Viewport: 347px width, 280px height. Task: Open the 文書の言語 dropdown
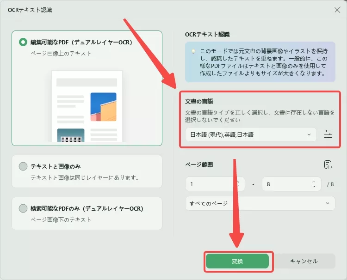pyautogui.click(x=251, y=134)
